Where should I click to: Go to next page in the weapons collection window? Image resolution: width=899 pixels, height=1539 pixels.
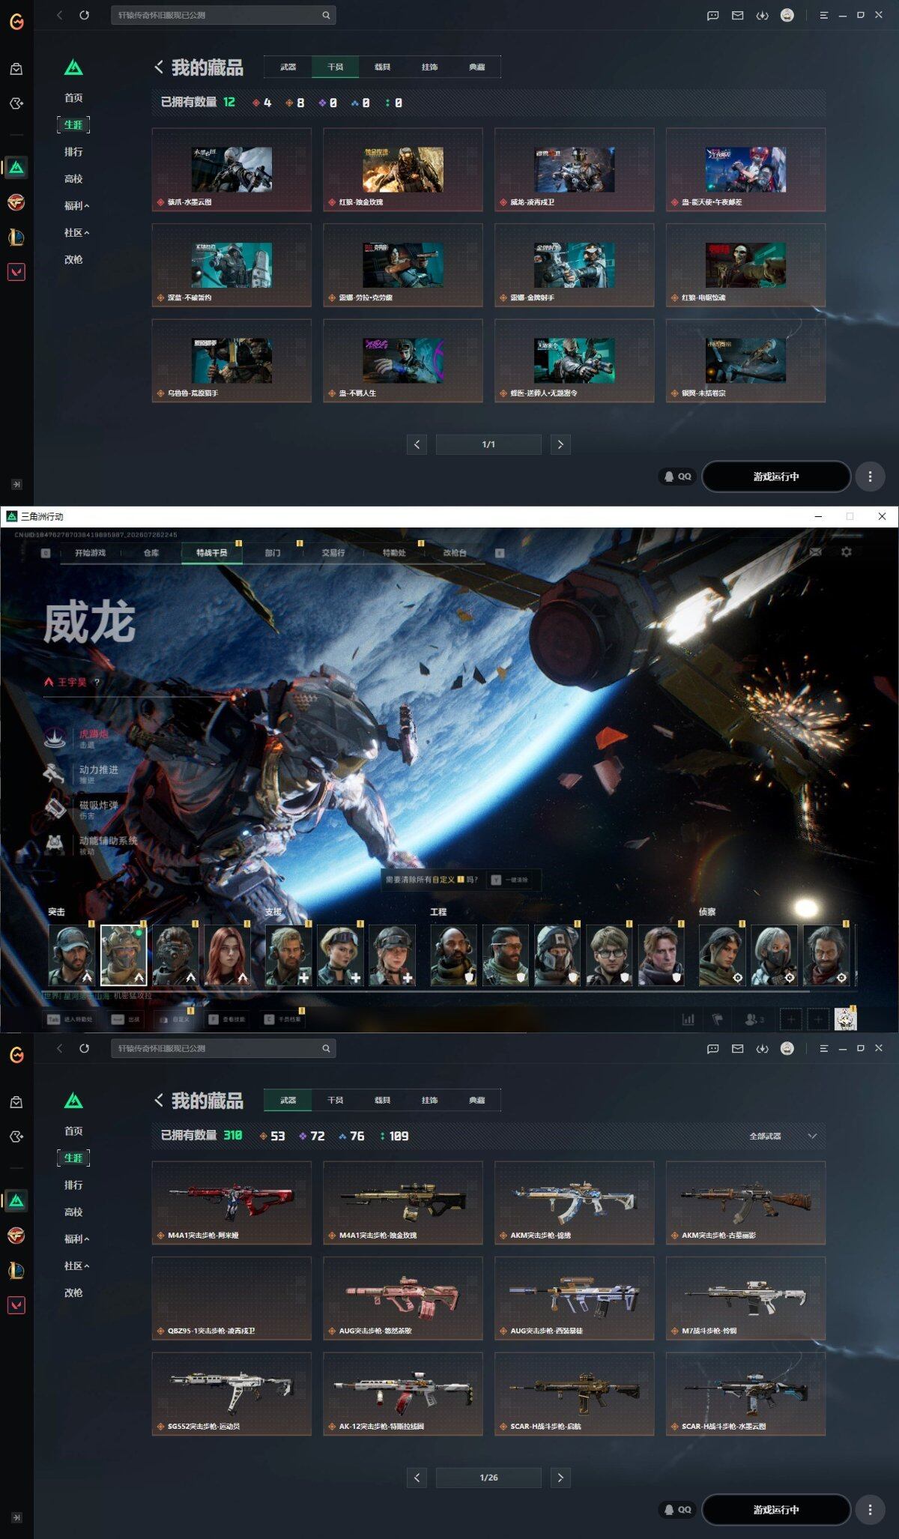(x=560, y=1478)
